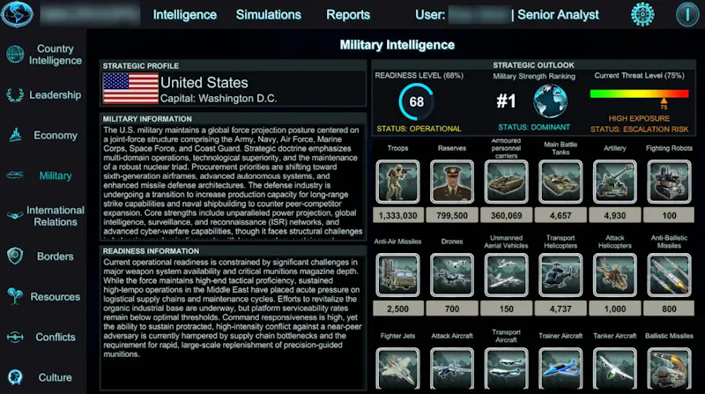
Task: Click the Resources tree icon
Action: click(15, 296)
